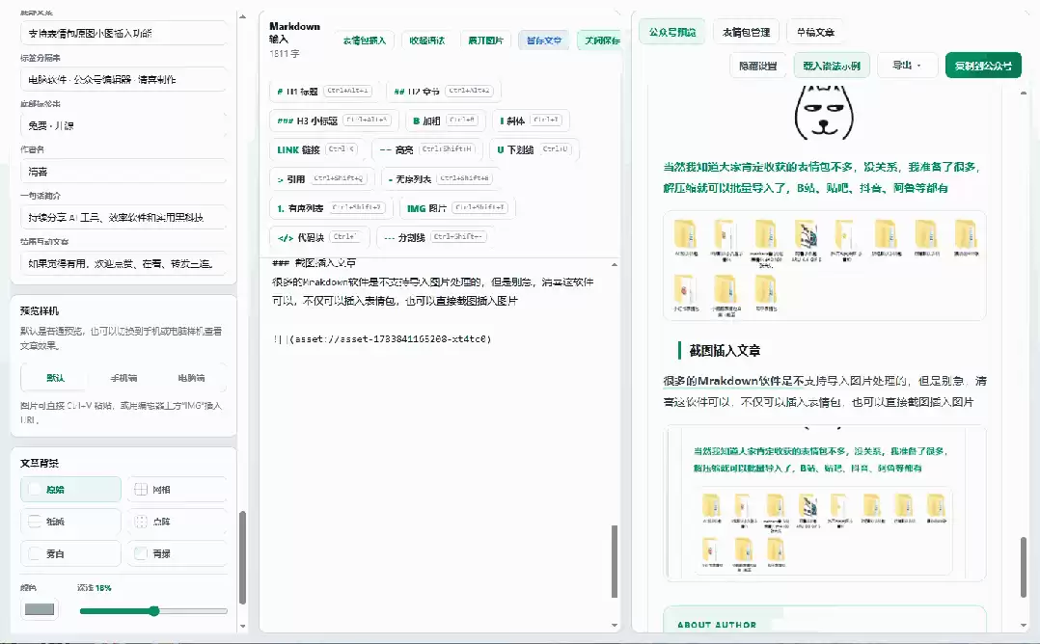Select the 青绿 article background
Image resolution: width=1040 pixels, height=644 pixels.
(178, 553)
